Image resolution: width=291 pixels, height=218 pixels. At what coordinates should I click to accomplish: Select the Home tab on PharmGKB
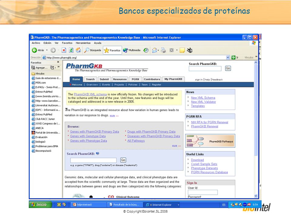(x=76, y=79)
